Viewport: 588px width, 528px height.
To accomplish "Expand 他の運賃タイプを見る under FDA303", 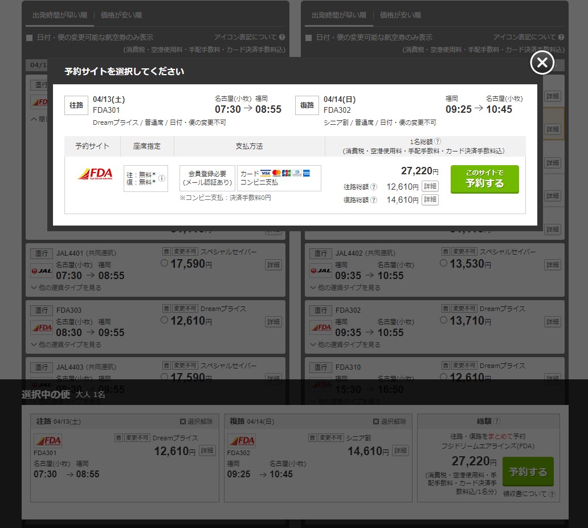I will (x=66, y=345).
